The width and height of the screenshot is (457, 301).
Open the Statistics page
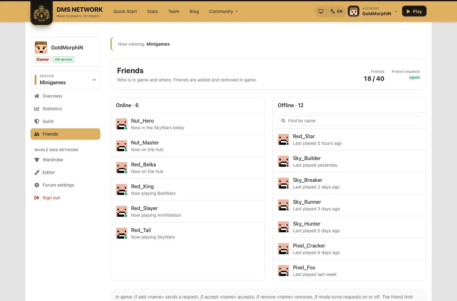[65, 109]
